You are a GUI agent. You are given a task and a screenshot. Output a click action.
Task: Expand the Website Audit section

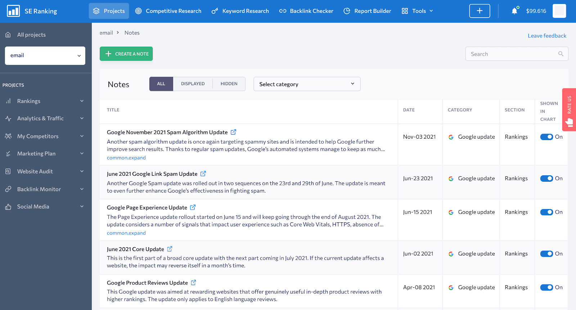pyautogui.click(x=82, y=172)
